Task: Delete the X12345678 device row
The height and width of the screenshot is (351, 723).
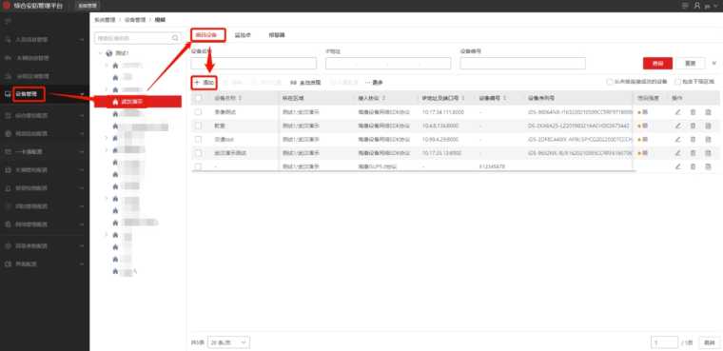Action: (693, 166)
